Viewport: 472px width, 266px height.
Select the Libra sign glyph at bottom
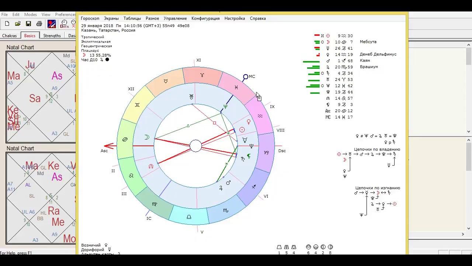click(189, 217)
